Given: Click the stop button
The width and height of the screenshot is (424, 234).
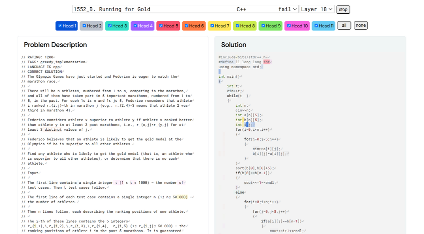Looking at the screenshot, I should [343, 10].
